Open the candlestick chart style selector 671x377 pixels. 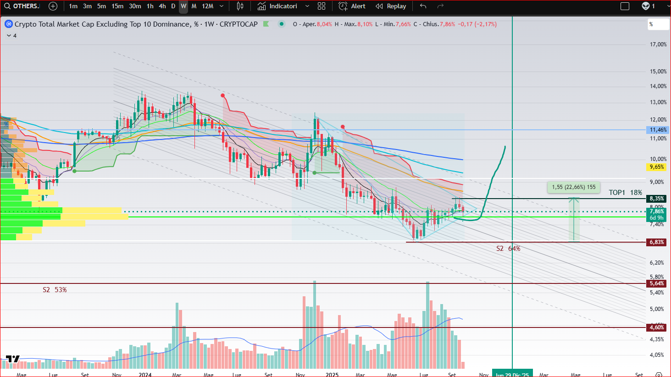click(x=240, y=6)
